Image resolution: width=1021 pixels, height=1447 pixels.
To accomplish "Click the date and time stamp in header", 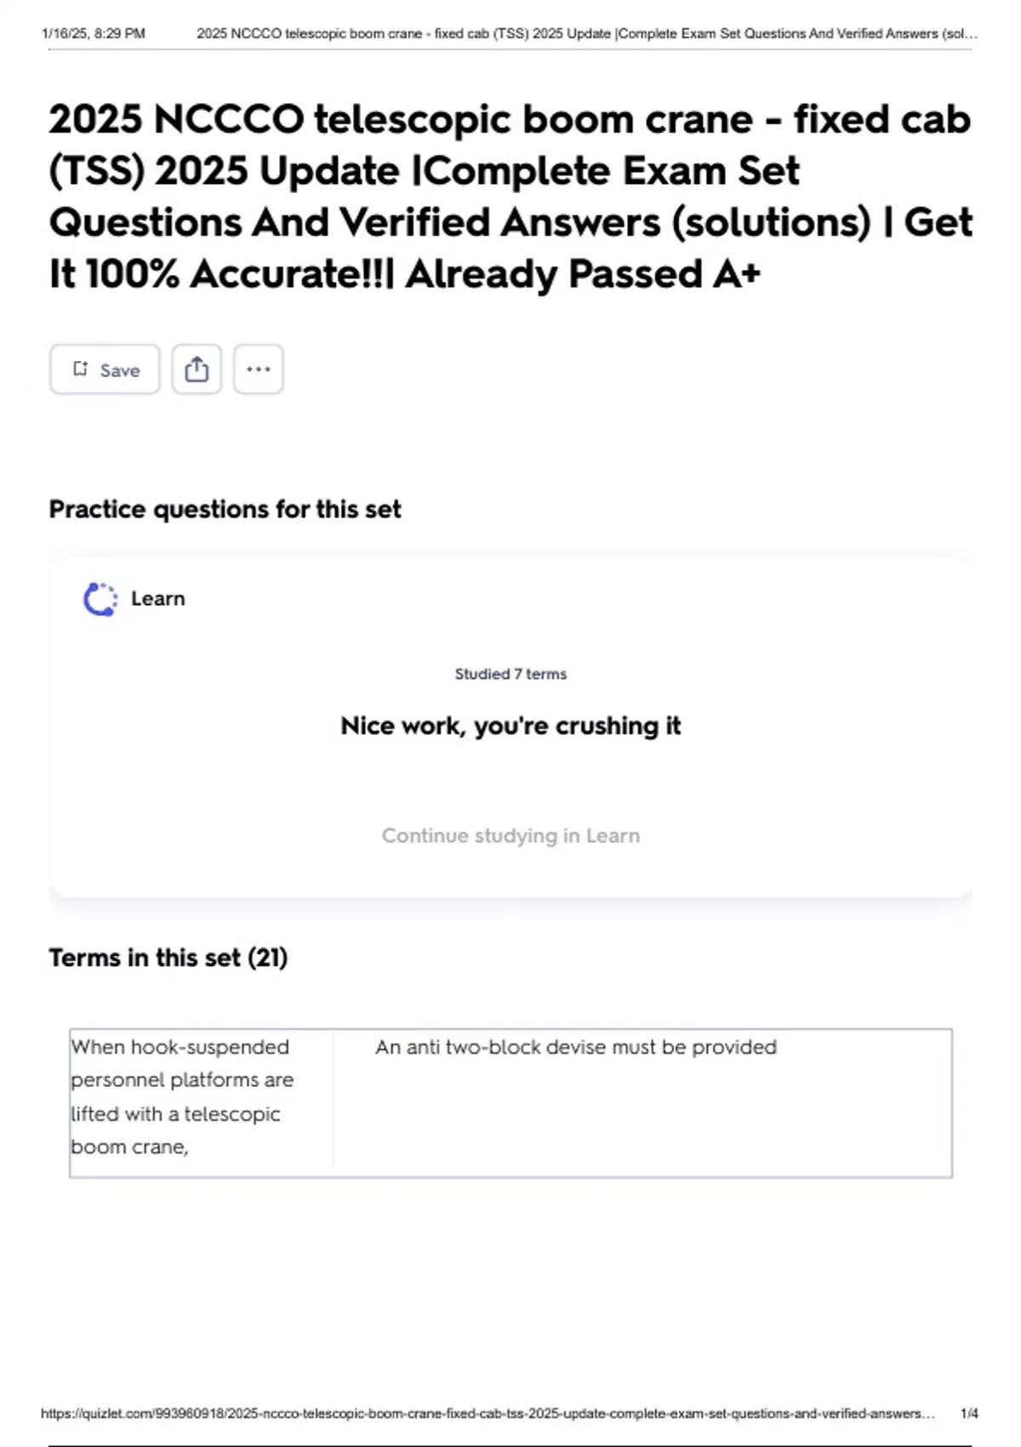I will tap(94, 34).
